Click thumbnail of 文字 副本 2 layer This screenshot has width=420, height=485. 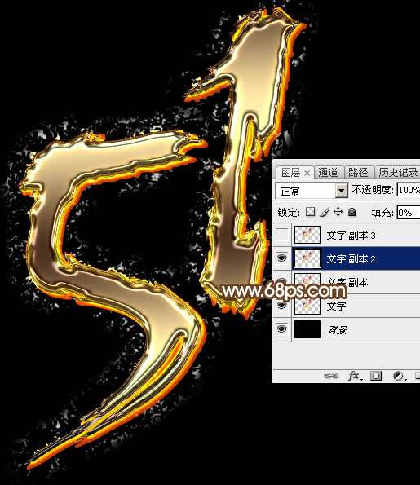(307, 258)
